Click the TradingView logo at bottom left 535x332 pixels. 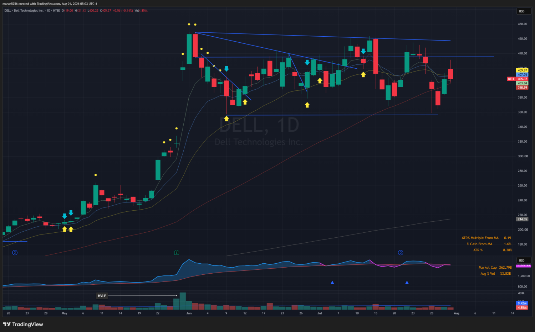coord(23,324)
